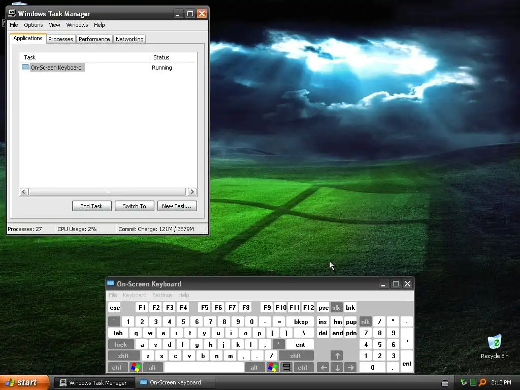This screenshot has height=390, width=520.
Task: Select the On-Screen Keyboard task row
Action: point(108,68)
